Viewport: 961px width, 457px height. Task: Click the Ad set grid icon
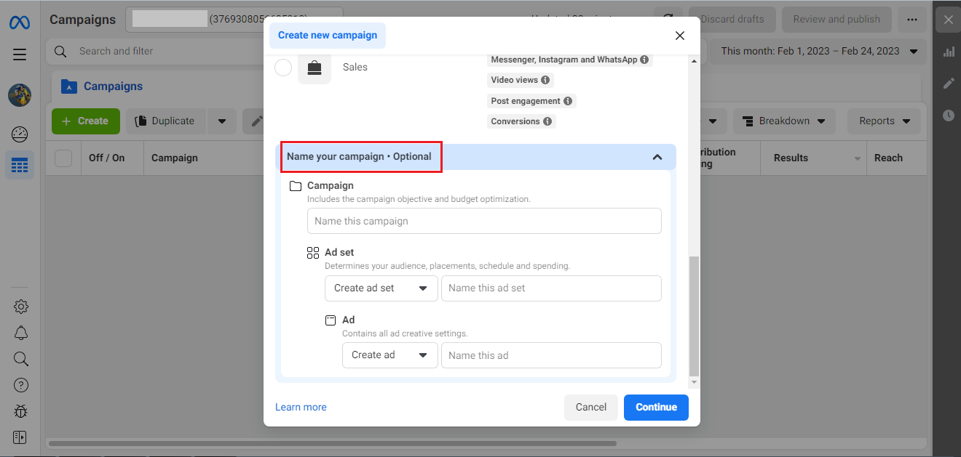pos(313,253)
